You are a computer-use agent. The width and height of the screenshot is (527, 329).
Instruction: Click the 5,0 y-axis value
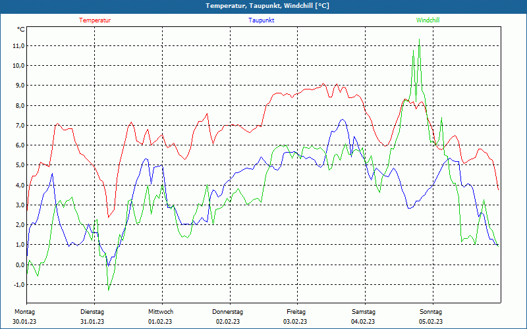click(20, 165)
